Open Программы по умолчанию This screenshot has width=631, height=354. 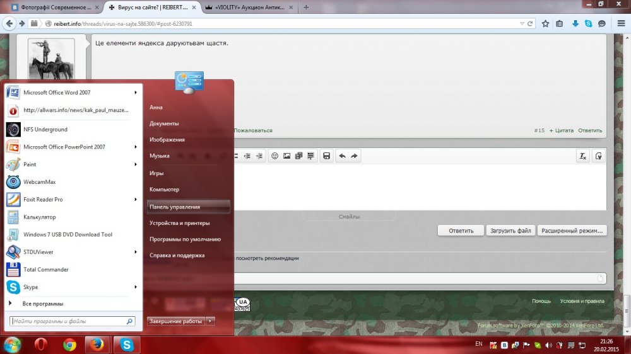185,239
